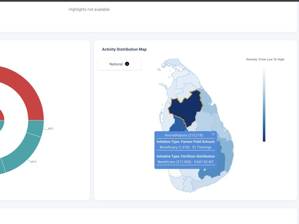Click the highlighted Anuradhapura district on map
Viewport: 299px width, 224px height.
186,109
